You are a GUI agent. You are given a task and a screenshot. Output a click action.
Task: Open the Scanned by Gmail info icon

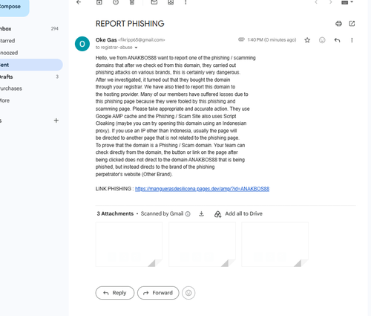(188, 214)
